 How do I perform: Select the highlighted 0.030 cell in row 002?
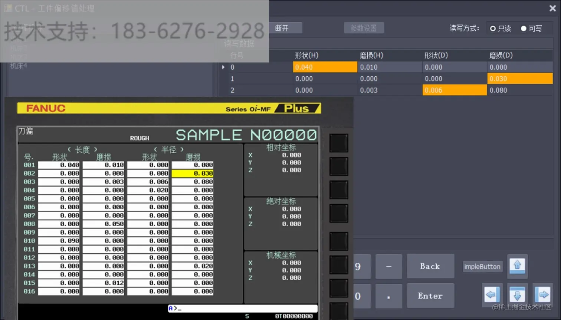tap(193, 173)
